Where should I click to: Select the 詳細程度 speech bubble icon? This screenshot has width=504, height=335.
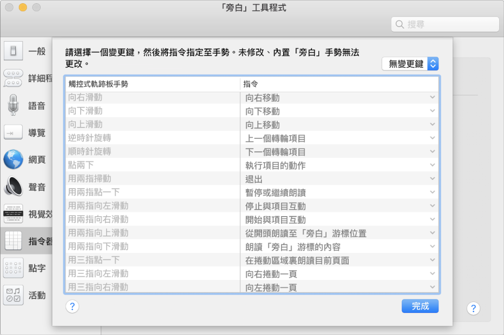click(x=13, y=78)
